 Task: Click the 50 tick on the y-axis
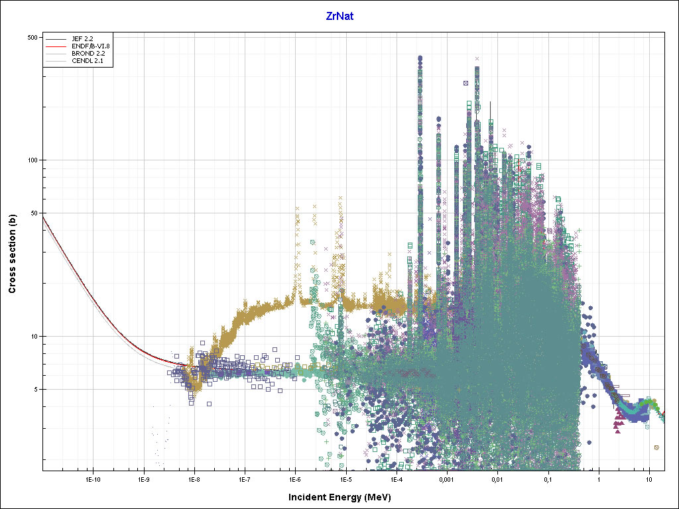[33, 213]
